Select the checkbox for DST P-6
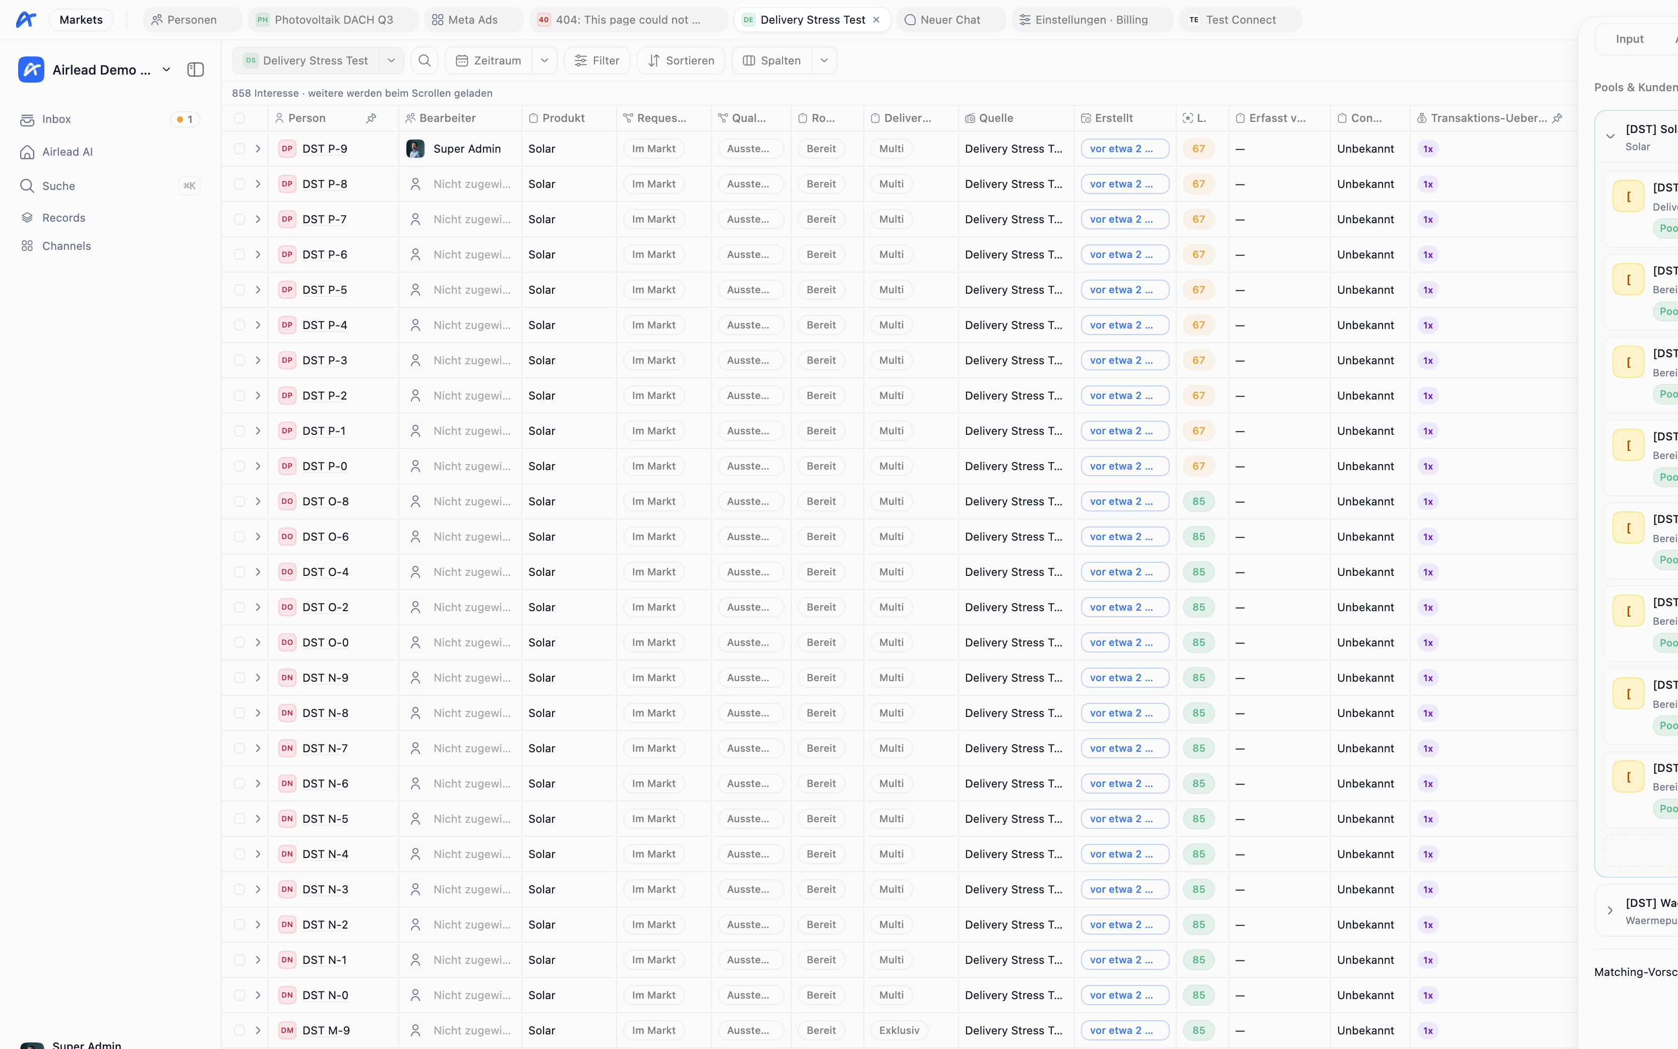1678x1049 pixels. pos(239,254)
